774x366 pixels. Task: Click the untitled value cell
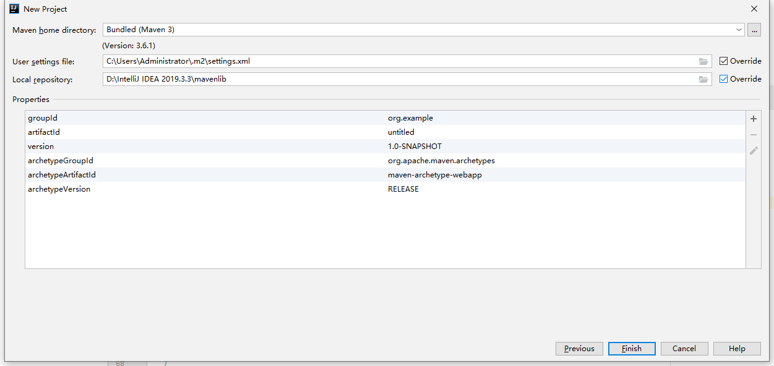(401, 132)
